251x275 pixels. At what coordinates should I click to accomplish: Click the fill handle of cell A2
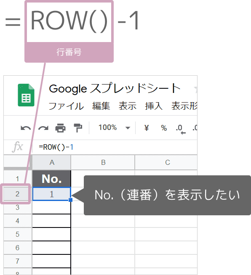point(70,200)
